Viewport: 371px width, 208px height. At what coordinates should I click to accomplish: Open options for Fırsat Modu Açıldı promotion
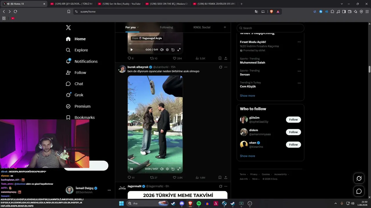pyautogui.click(x=299, y=42)
